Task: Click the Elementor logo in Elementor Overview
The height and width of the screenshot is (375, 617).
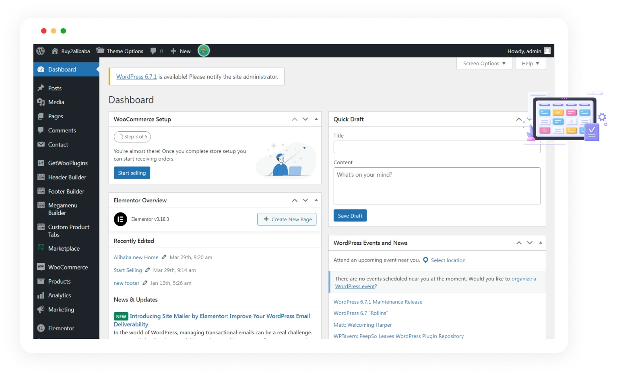Action: pyautogui.click(x=120, y=219)
